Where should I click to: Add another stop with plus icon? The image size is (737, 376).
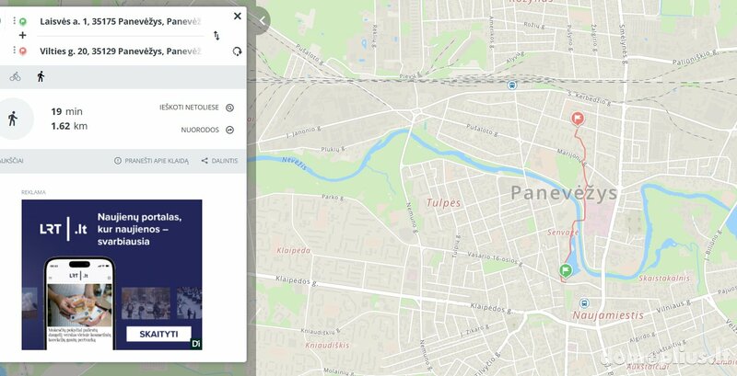22,36
